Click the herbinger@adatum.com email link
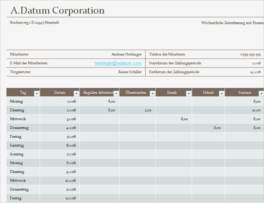Viewport: 264px width, 203px height. (x=118, y=63)
